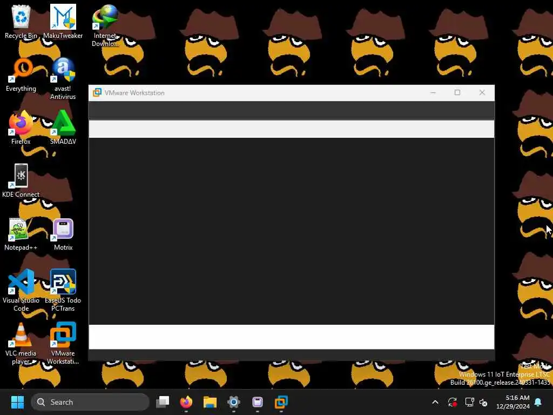Open the clock showing 5:16 AM
The width and height of the screenshot is (553, 415).
513,402
